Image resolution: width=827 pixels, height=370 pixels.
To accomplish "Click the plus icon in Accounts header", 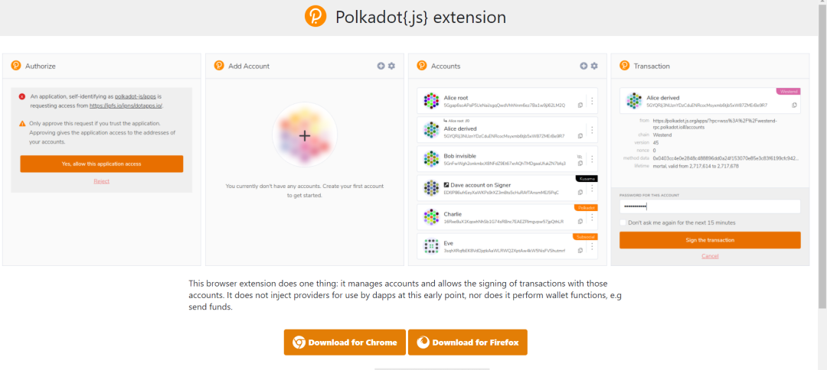I will coord(583,66).
